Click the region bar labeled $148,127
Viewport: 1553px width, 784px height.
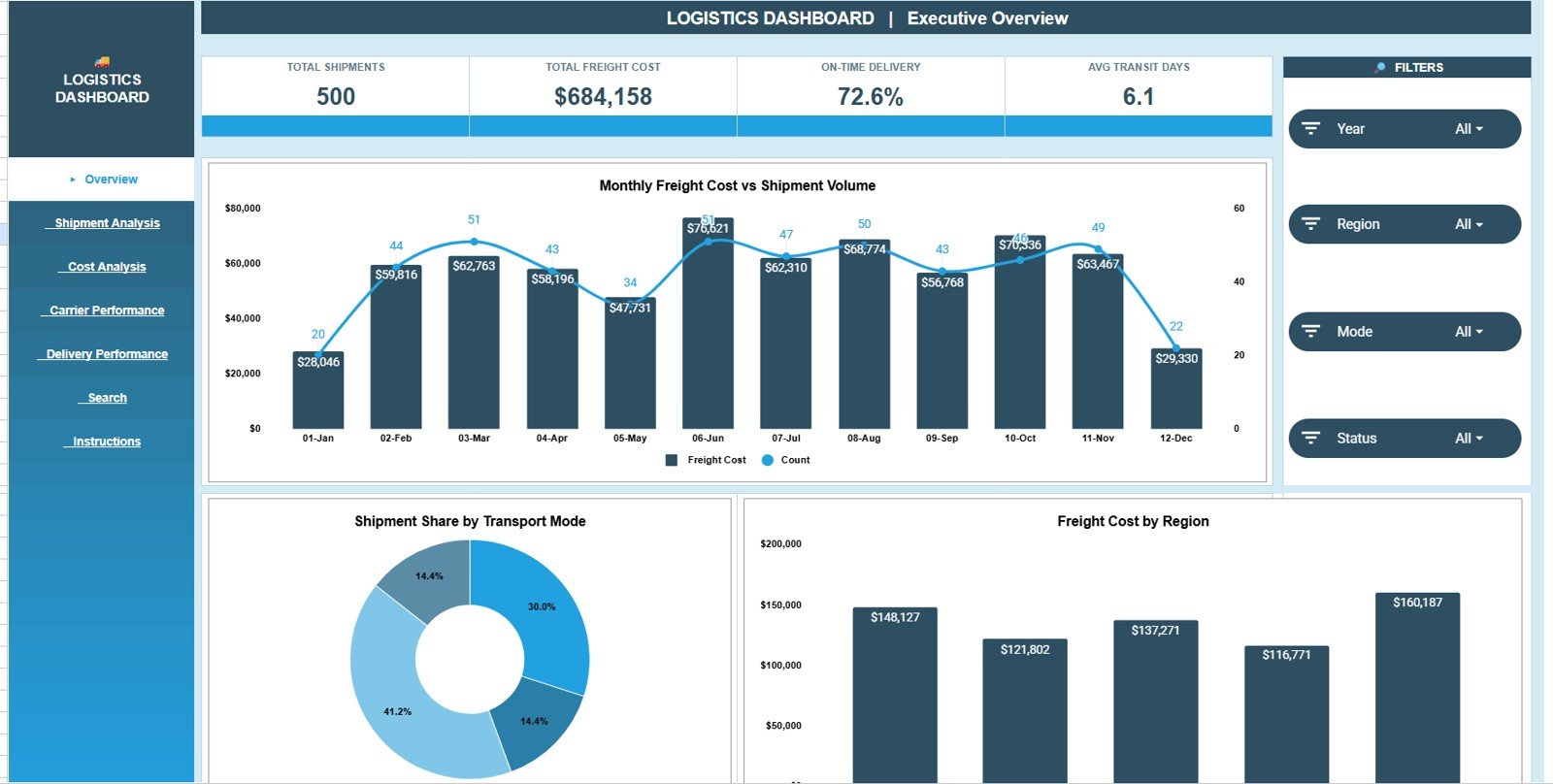895,695
